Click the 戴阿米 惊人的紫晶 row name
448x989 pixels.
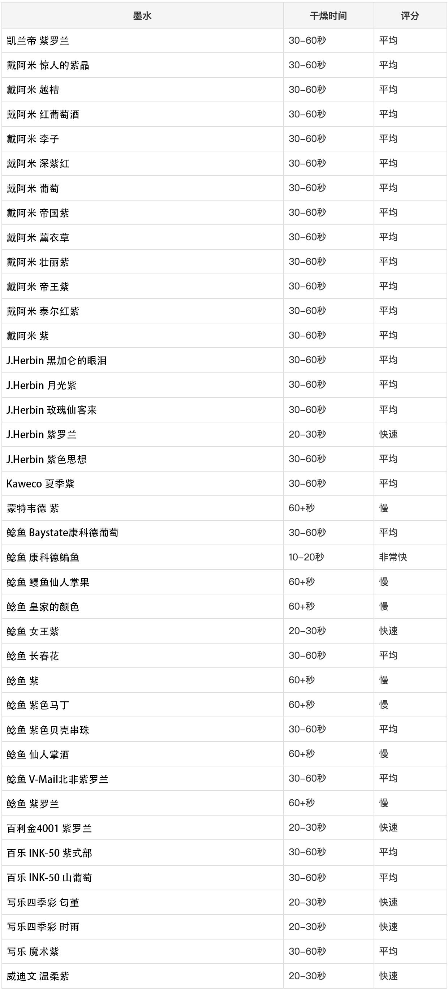[x=48, y=65]
